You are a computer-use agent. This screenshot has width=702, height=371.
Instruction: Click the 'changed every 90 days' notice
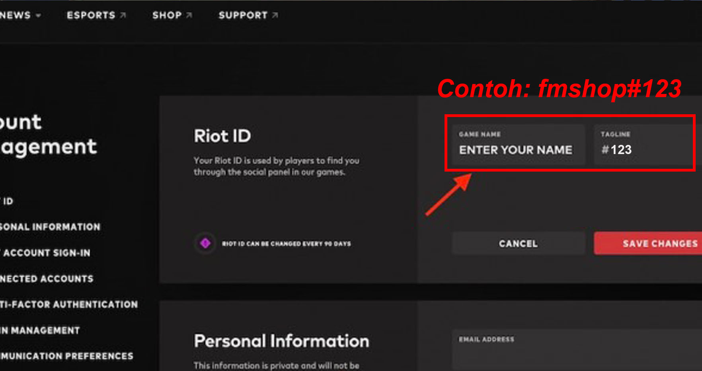tap(286, 244)
